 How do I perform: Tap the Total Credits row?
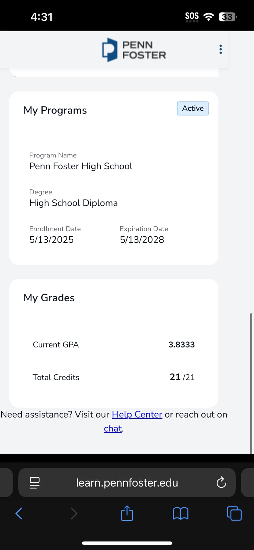114,377
